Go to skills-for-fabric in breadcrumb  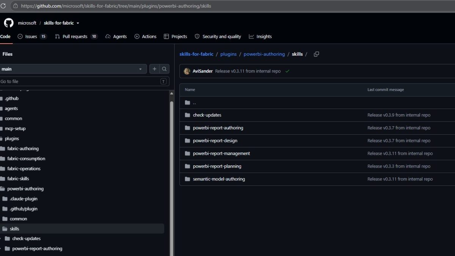[196, 54]
